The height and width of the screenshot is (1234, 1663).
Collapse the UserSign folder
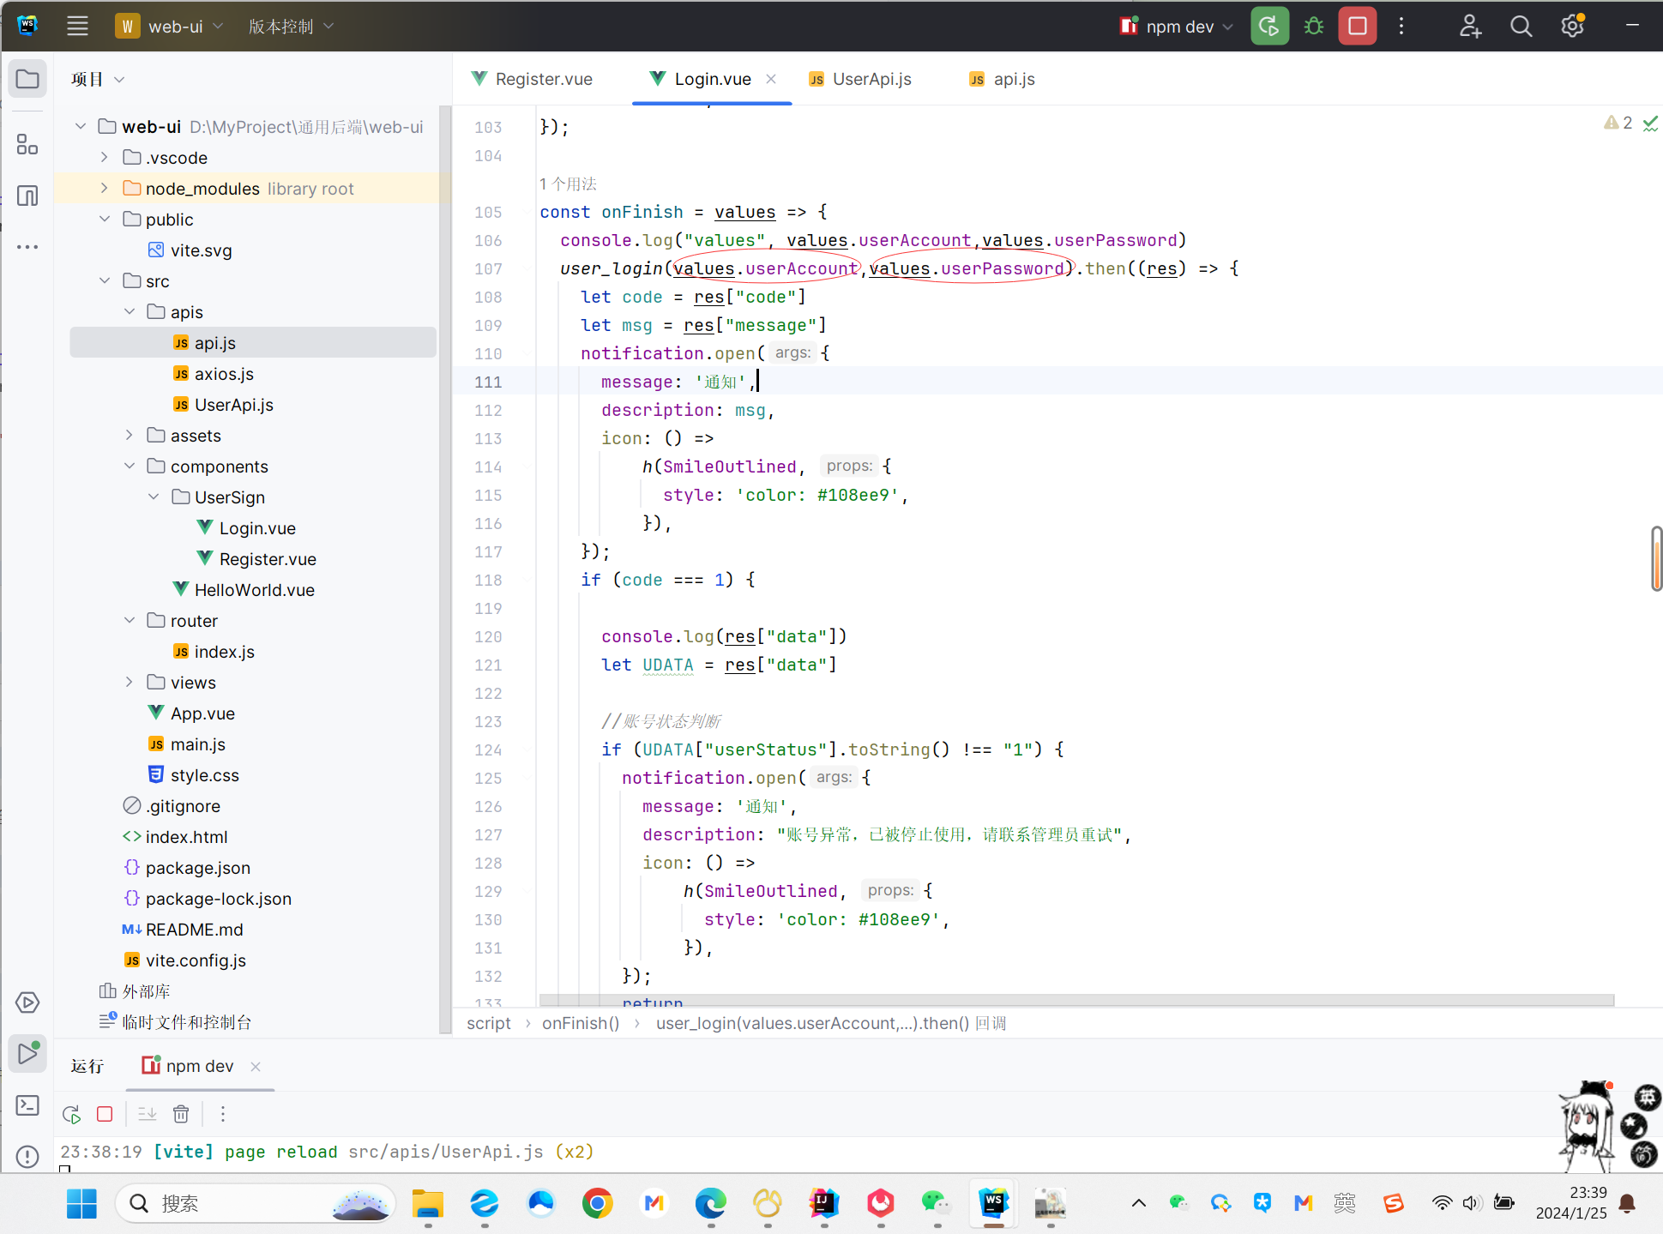click(x=154, y=497)
